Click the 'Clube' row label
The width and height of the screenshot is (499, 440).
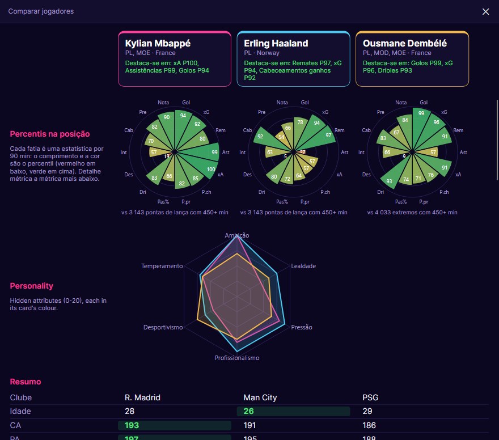20,397
